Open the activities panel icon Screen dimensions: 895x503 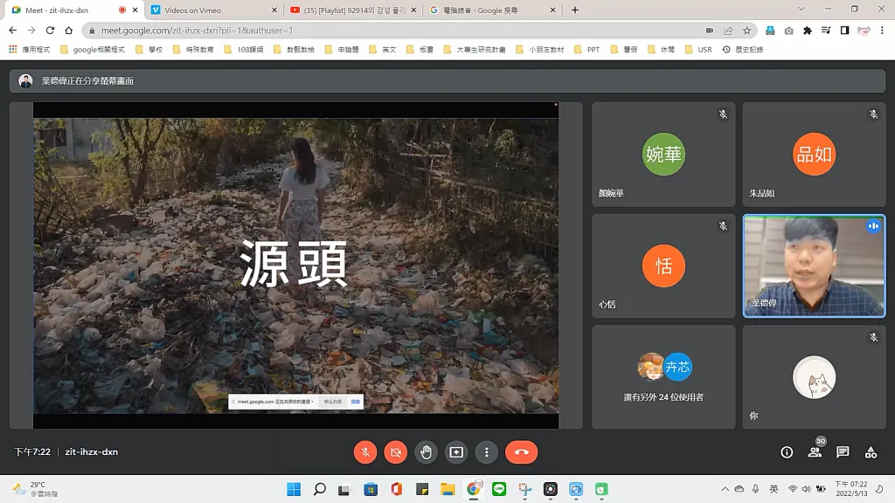[871, 452]
